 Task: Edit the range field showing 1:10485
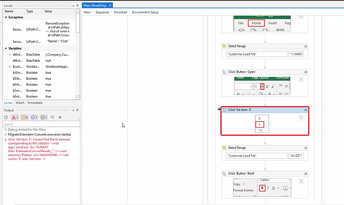296,54
